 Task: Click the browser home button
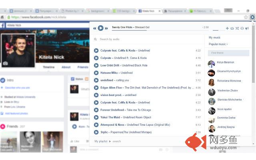click(x=2, y=17)
